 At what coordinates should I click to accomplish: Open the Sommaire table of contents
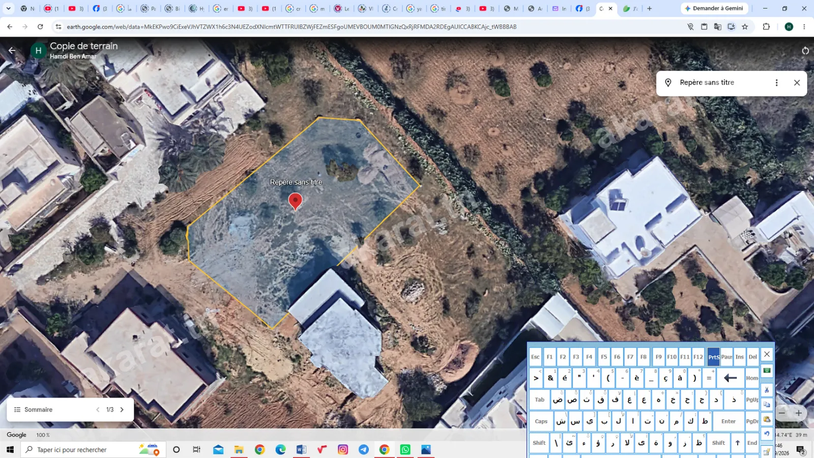(x=34, y=410)
